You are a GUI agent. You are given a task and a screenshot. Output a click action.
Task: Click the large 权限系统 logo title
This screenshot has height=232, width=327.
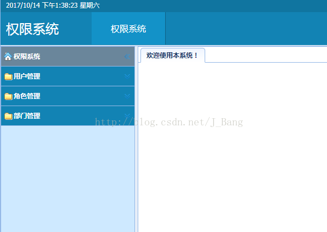point(32,29)
